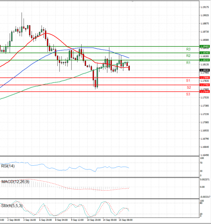
Task: Click the 10 Sep 20:00 time label
Action: click(94, 220)
